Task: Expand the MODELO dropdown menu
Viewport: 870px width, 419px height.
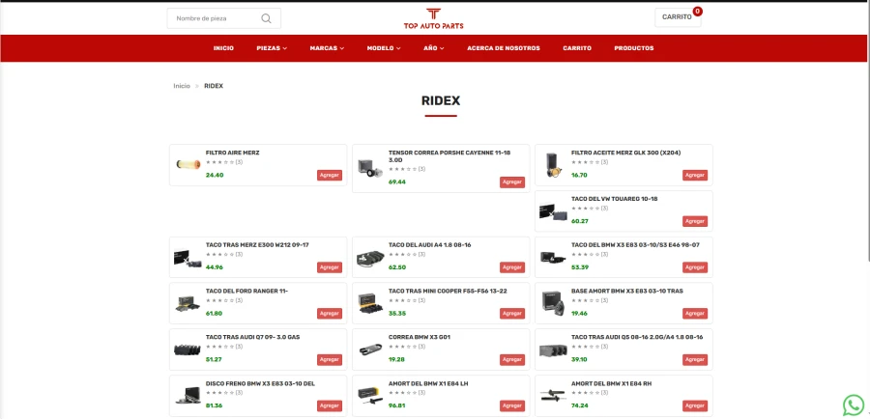Action: pos(384,48)
